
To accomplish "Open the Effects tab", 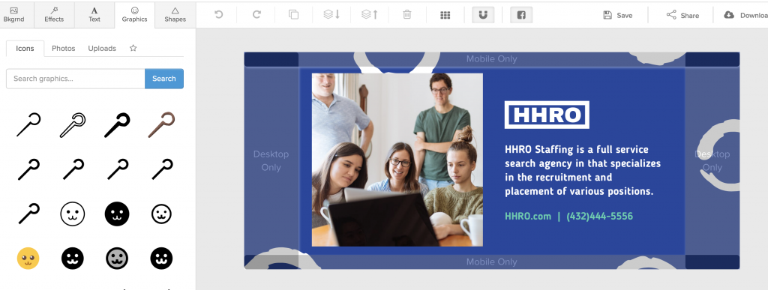I will pyautogui.click(x=54, y=15).
